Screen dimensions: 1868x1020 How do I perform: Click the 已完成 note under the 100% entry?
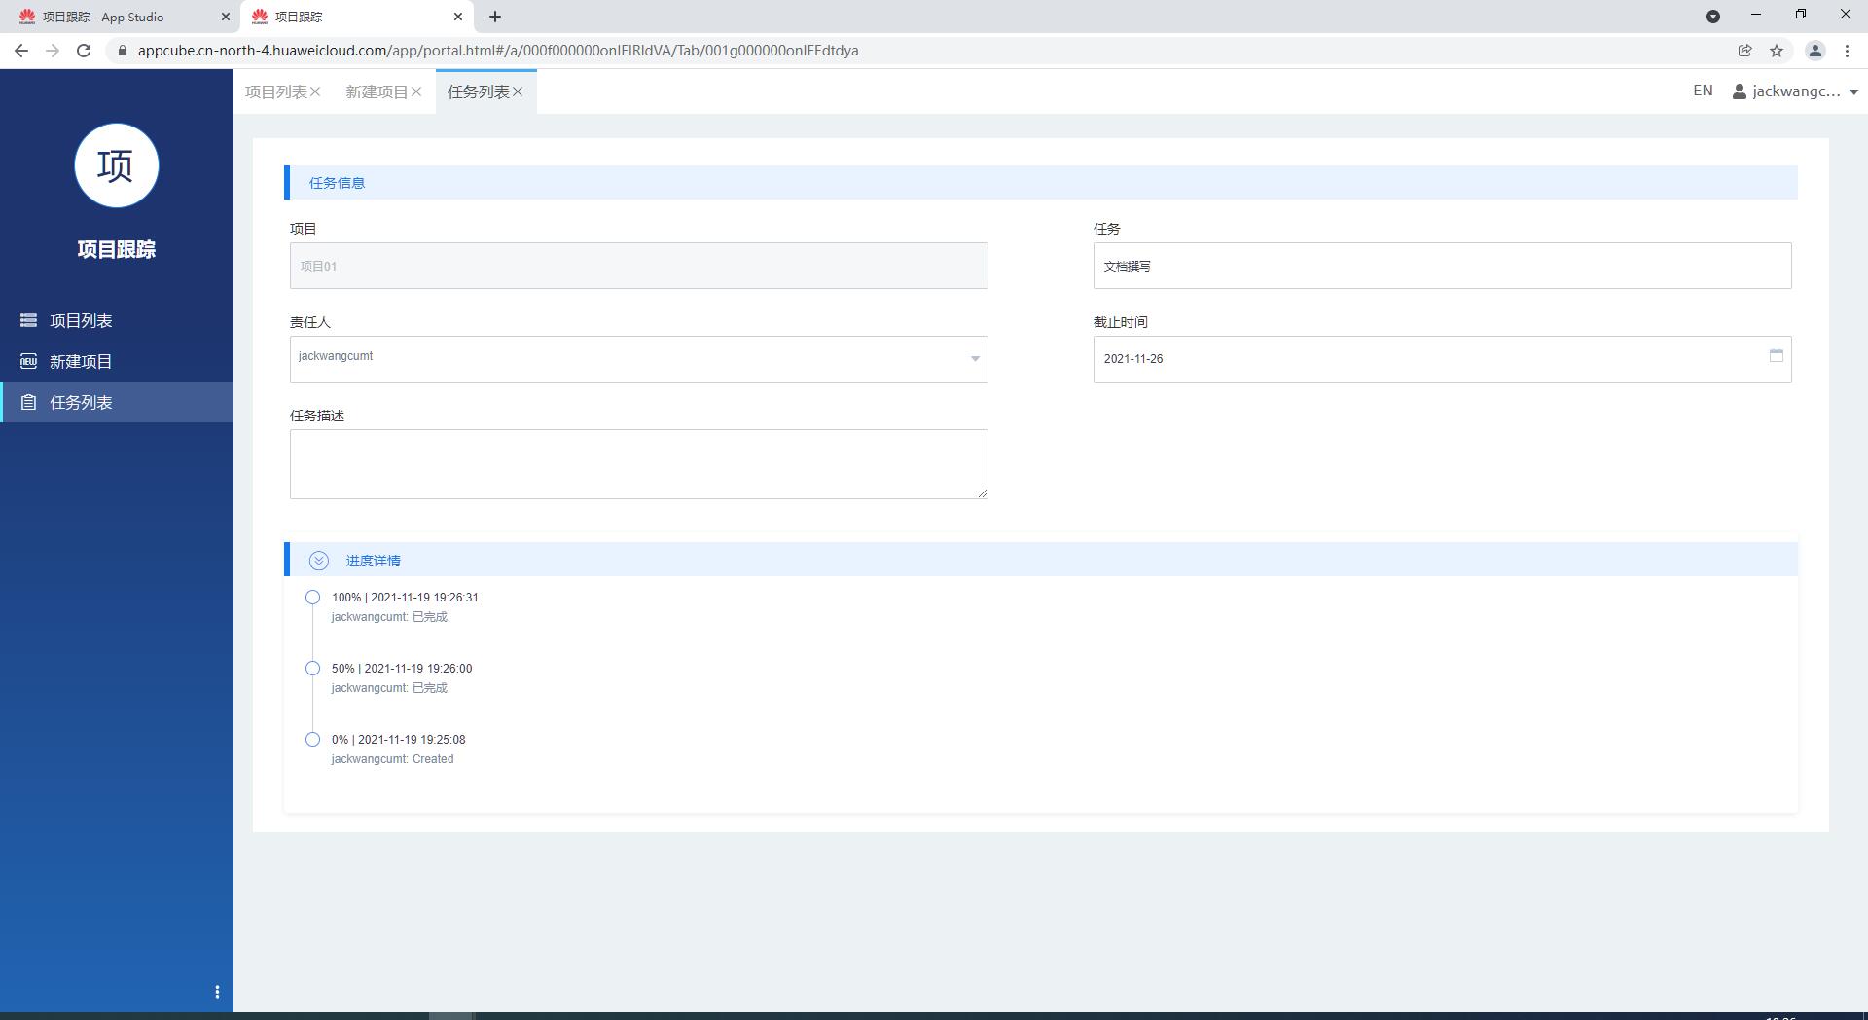pyautogui.click(x=430, y=617)
